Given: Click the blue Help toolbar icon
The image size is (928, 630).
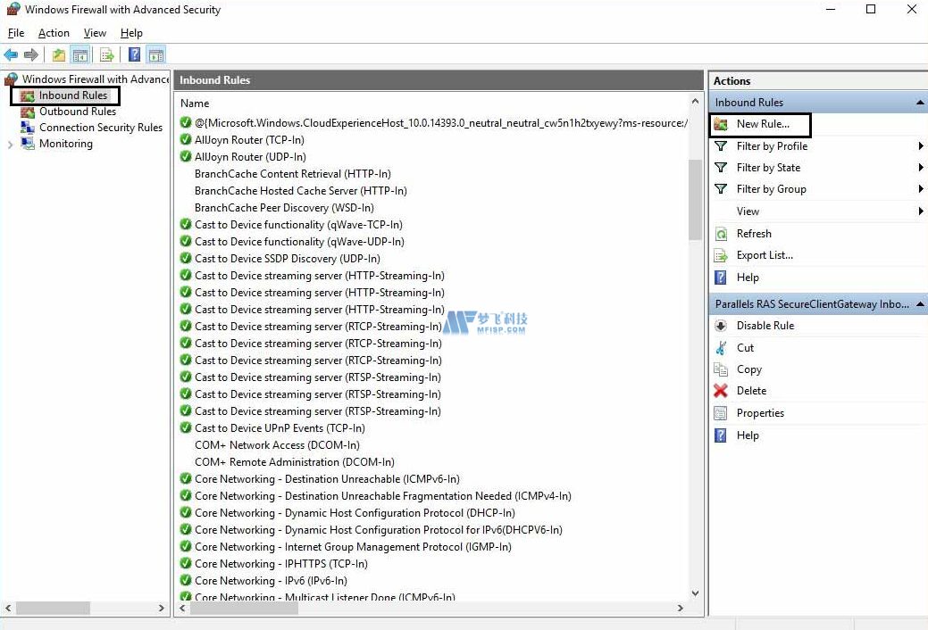Looking at the screenshot, I should pyautogui.click(x=134, y=55).
